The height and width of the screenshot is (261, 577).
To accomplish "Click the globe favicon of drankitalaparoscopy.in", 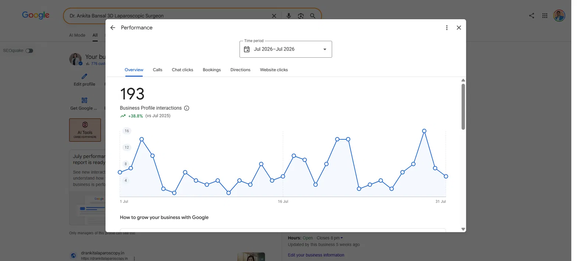I will pyautogui.click(x=73, y=255).
